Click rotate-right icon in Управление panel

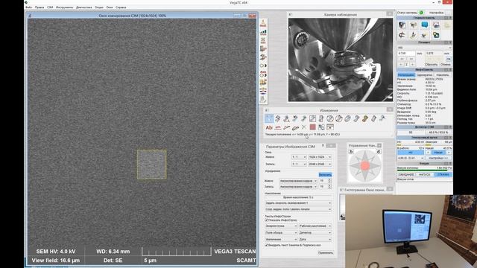tap(379, 152)
